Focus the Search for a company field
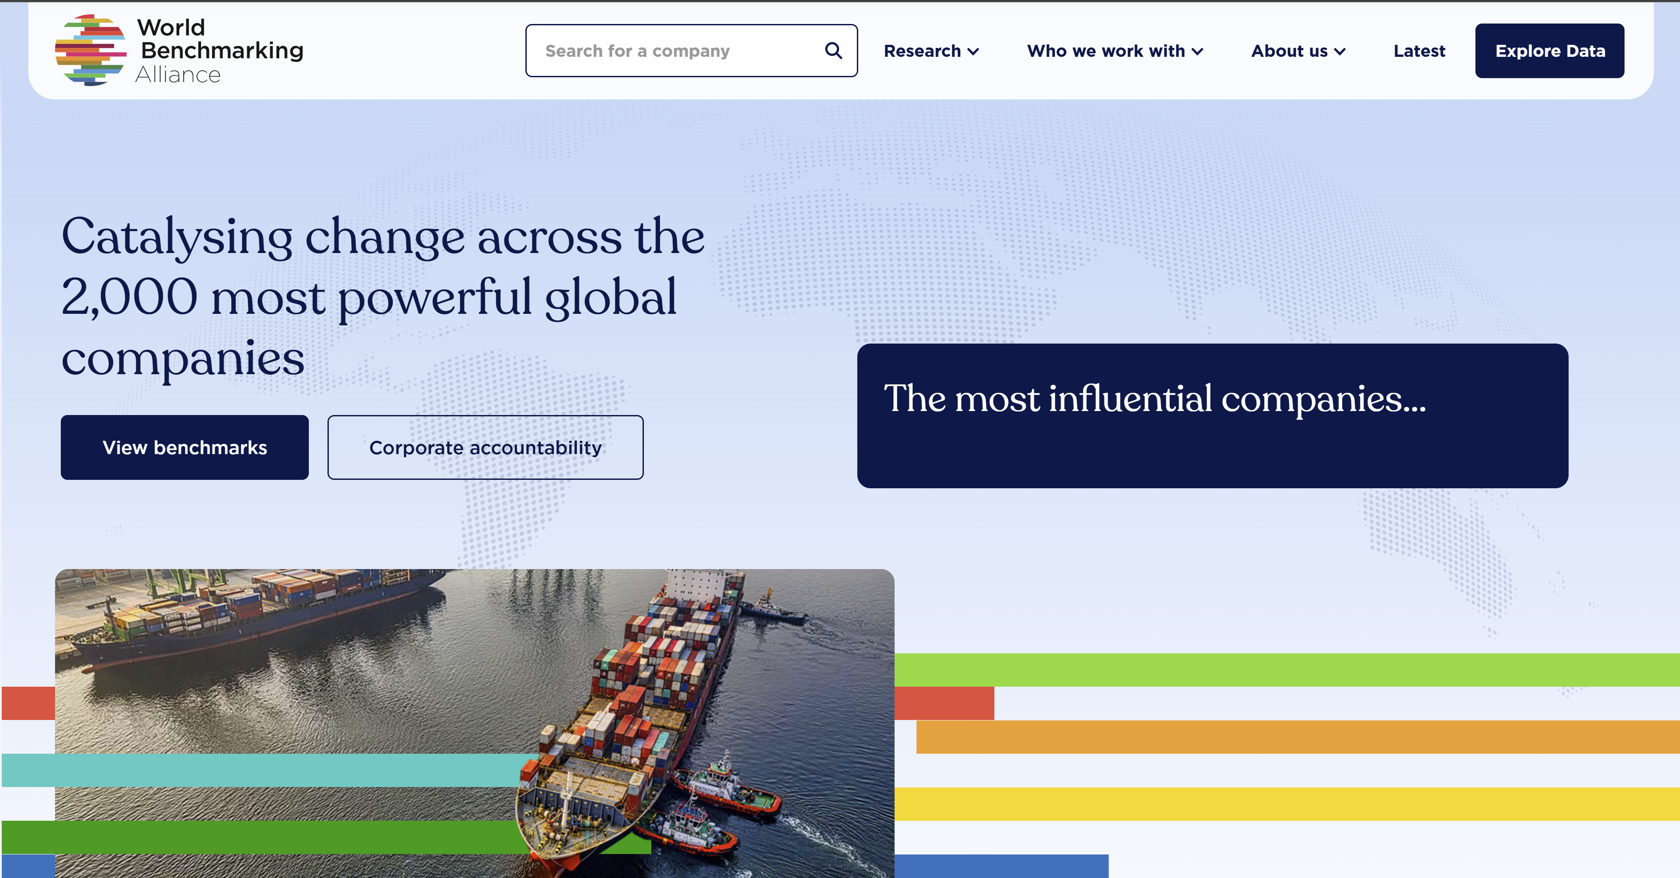 coord(672,51)
